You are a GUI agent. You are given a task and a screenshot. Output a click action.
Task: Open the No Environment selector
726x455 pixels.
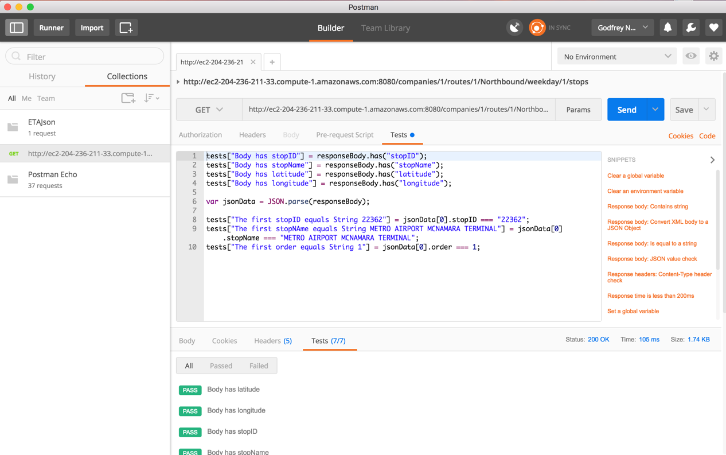[617, 56]
